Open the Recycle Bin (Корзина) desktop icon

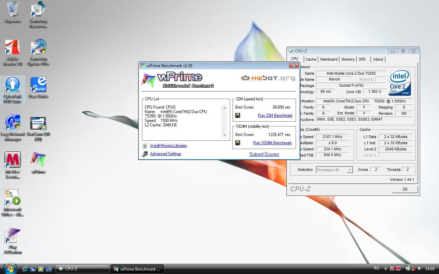click(13, 12)
